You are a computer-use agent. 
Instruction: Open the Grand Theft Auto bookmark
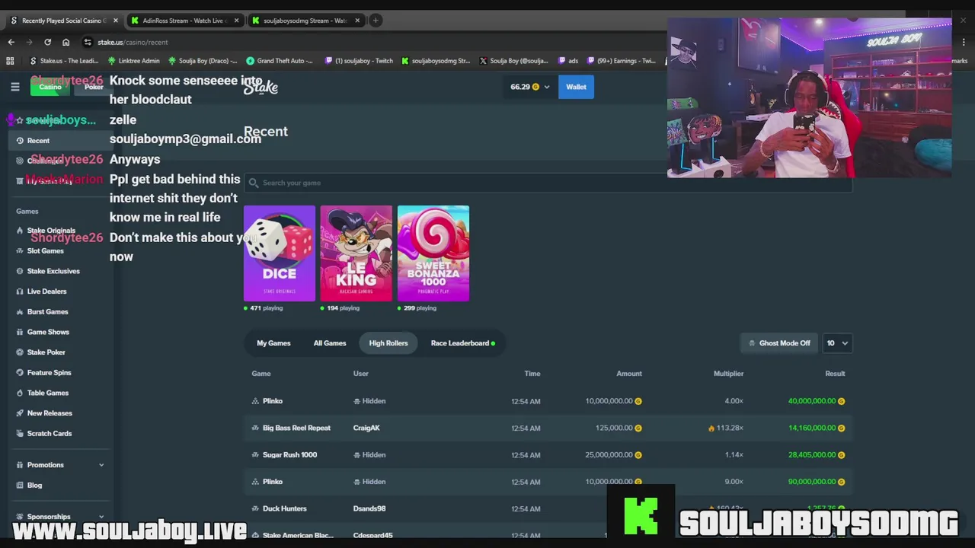279,61
